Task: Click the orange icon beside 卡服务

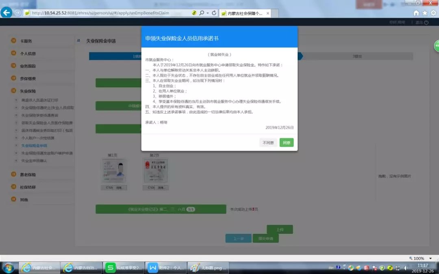Action: pos(13,41)
